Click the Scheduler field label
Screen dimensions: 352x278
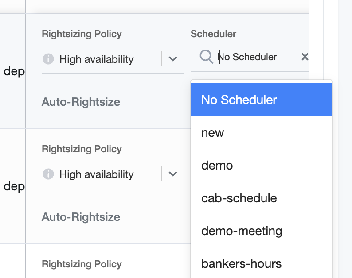click(213, 34)
